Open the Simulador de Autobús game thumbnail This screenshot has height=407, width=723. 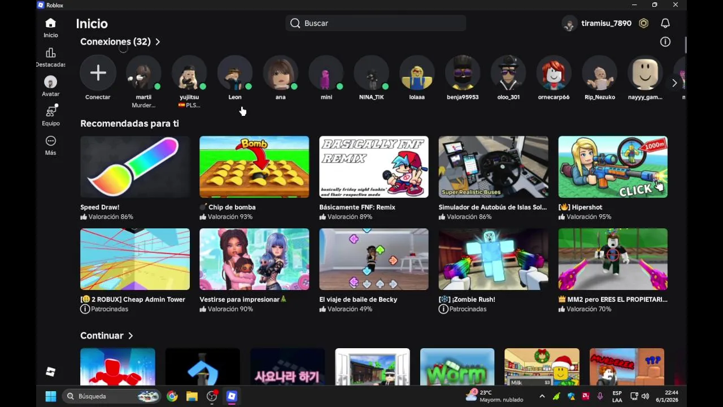point(494,167)
